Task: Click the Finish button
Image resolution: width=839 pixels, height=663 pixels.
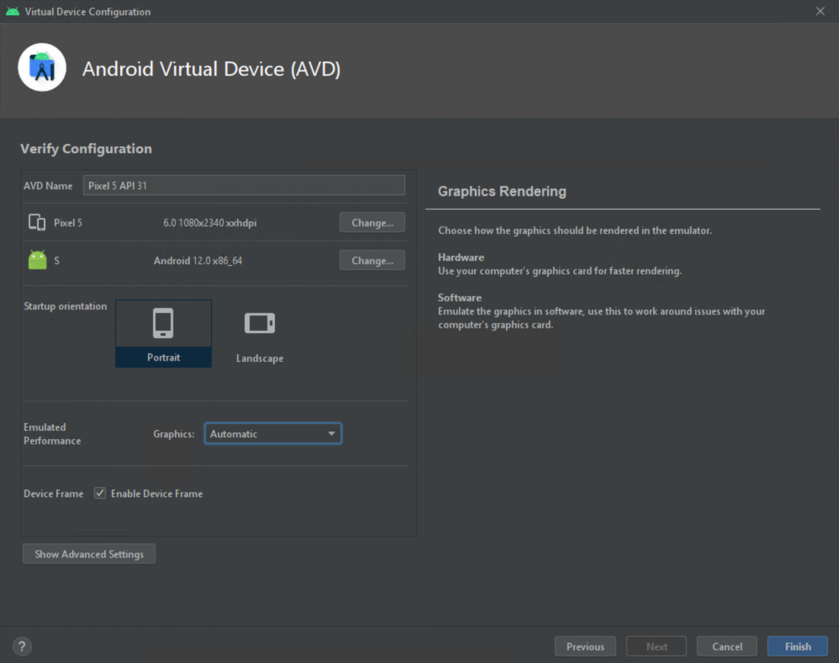Action: coord(797,646)
